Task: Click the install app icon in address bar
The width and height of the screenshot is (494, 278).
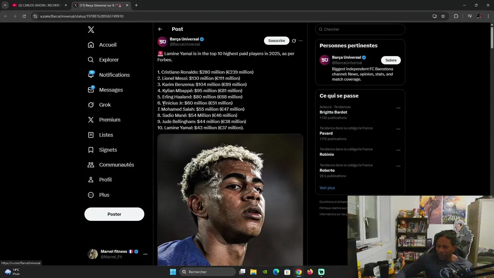Action: 435,16
